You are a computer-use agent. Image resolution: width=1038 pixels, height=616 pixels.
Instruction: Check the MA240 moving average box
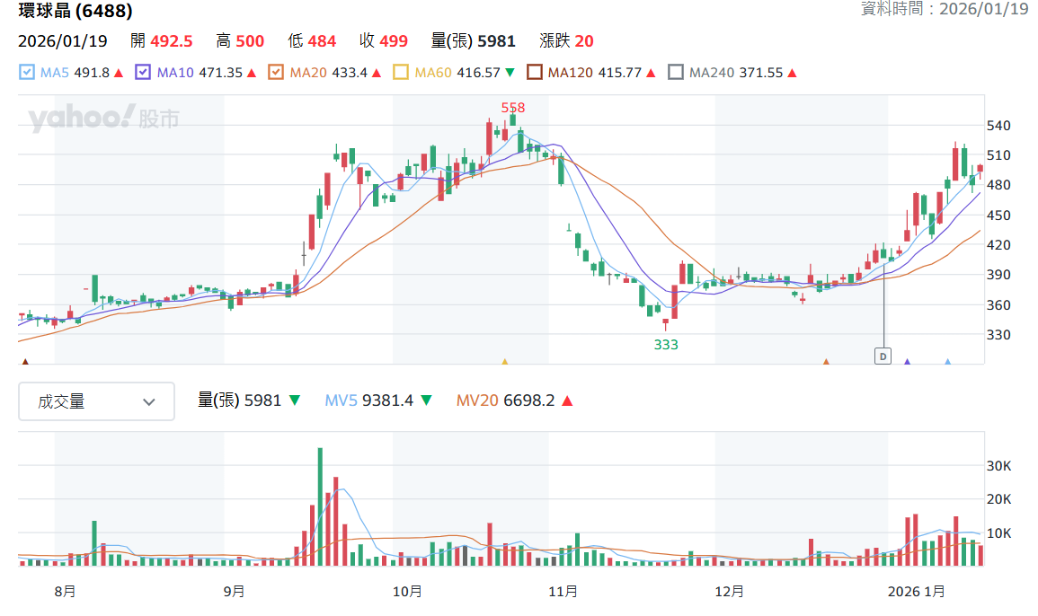pos(675,72)
